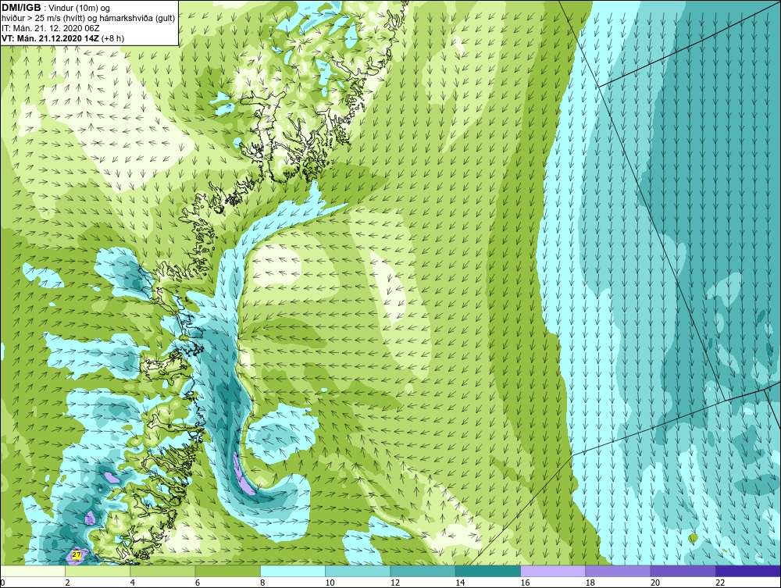Viewport: 781px width, 588px height.
Task: Click the legend number '4'
Action: point(133,583)
